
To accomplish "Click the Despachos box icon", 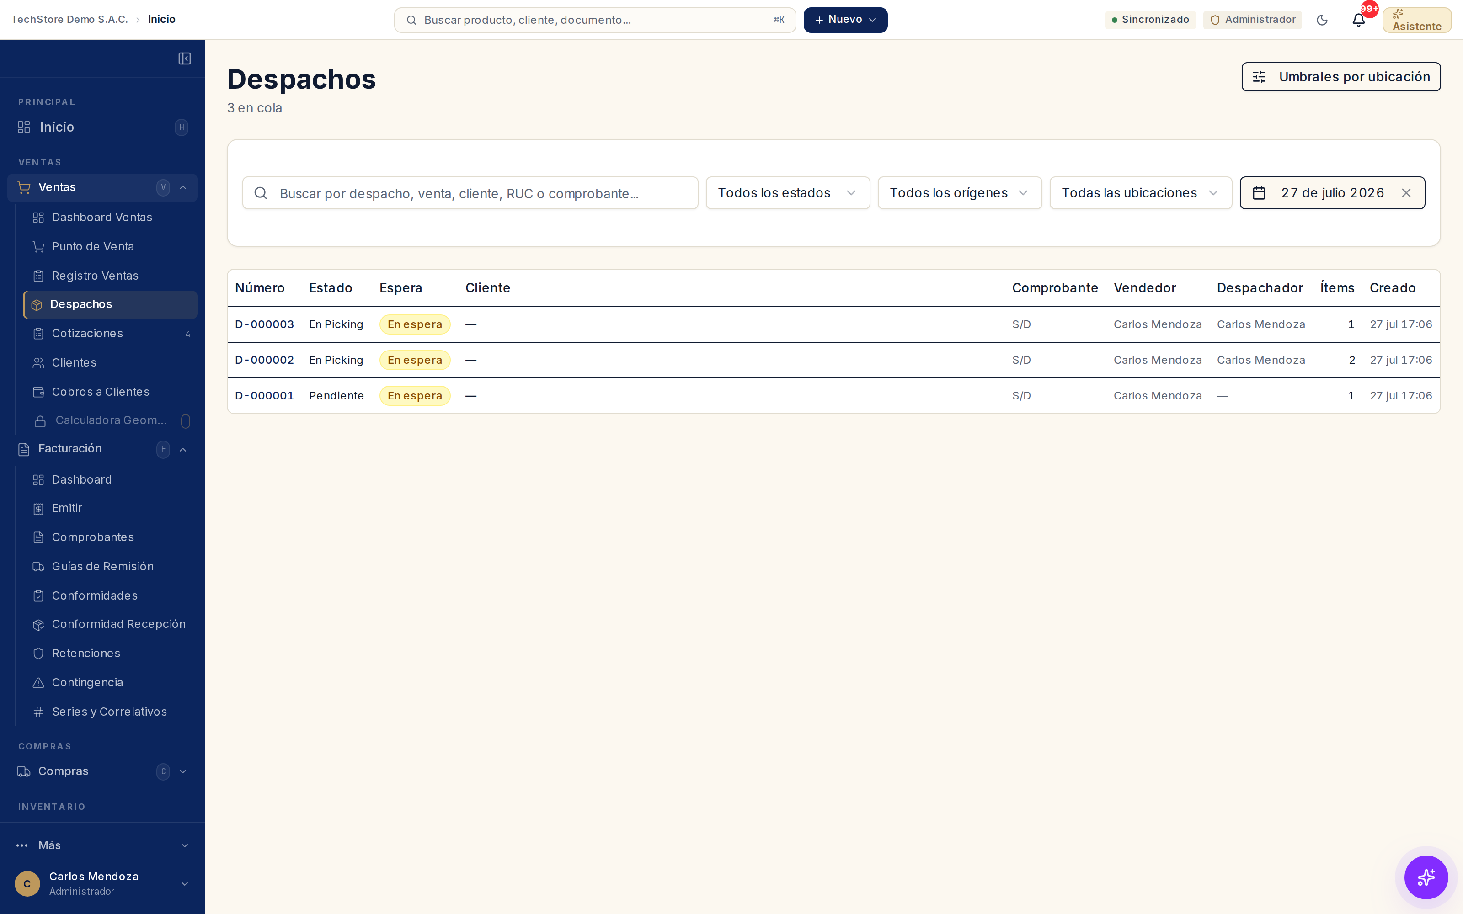I will 37,305.
